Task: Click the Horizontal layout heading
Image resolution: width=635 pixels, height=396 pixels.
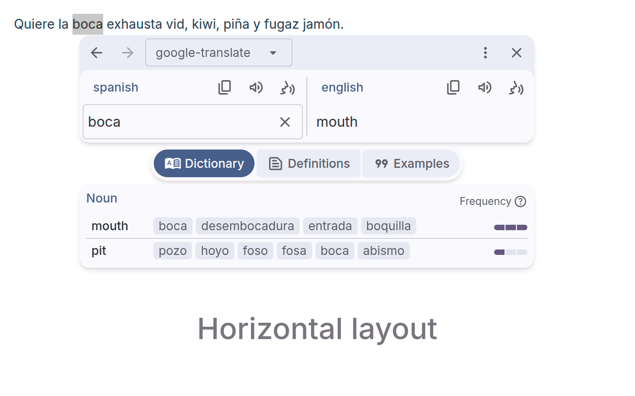Action: click(317, 329)
